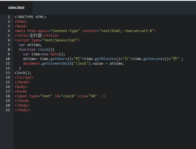
Task: Click the closing </form> tag
Action: [x=22, y=101]
